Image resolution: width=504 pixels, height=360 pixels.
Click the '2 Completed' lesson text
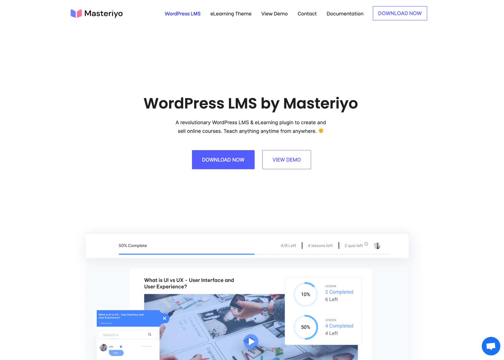pyautogui.click(x=339, y=292)
